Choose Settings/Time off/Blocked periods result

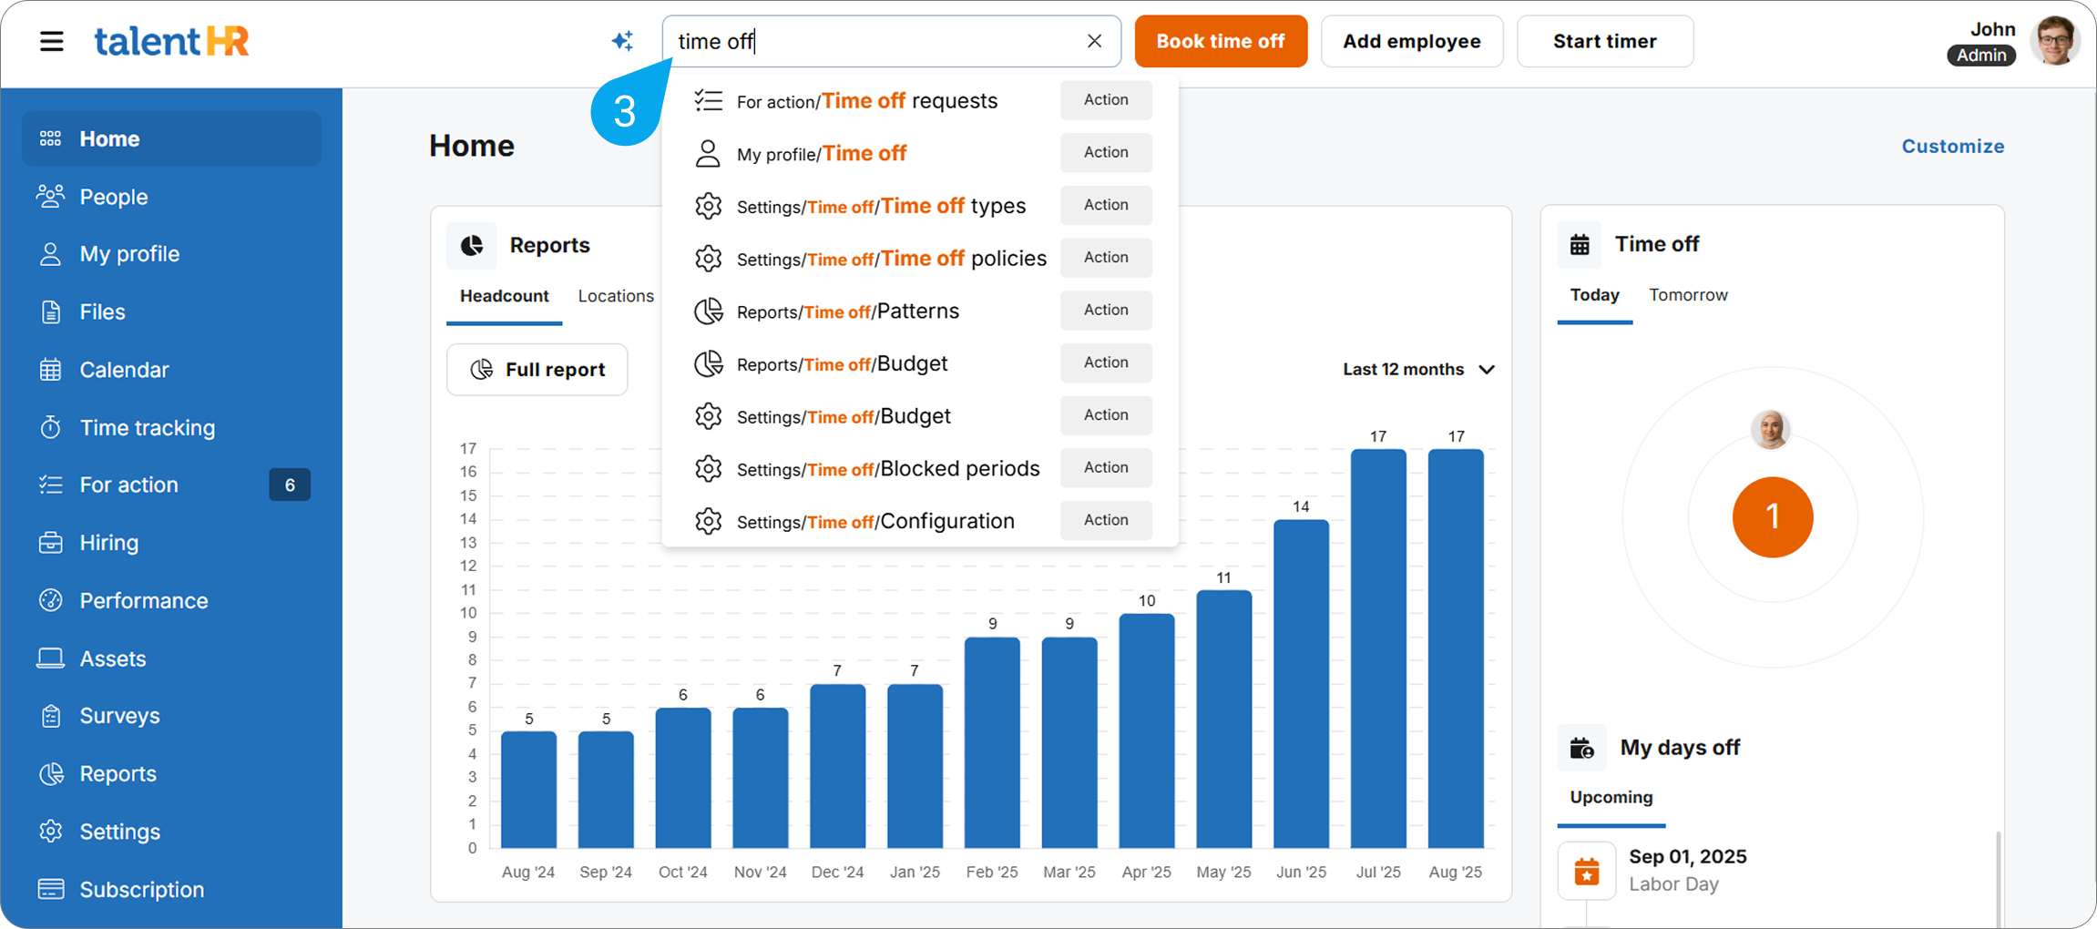[x=887, y=469]
